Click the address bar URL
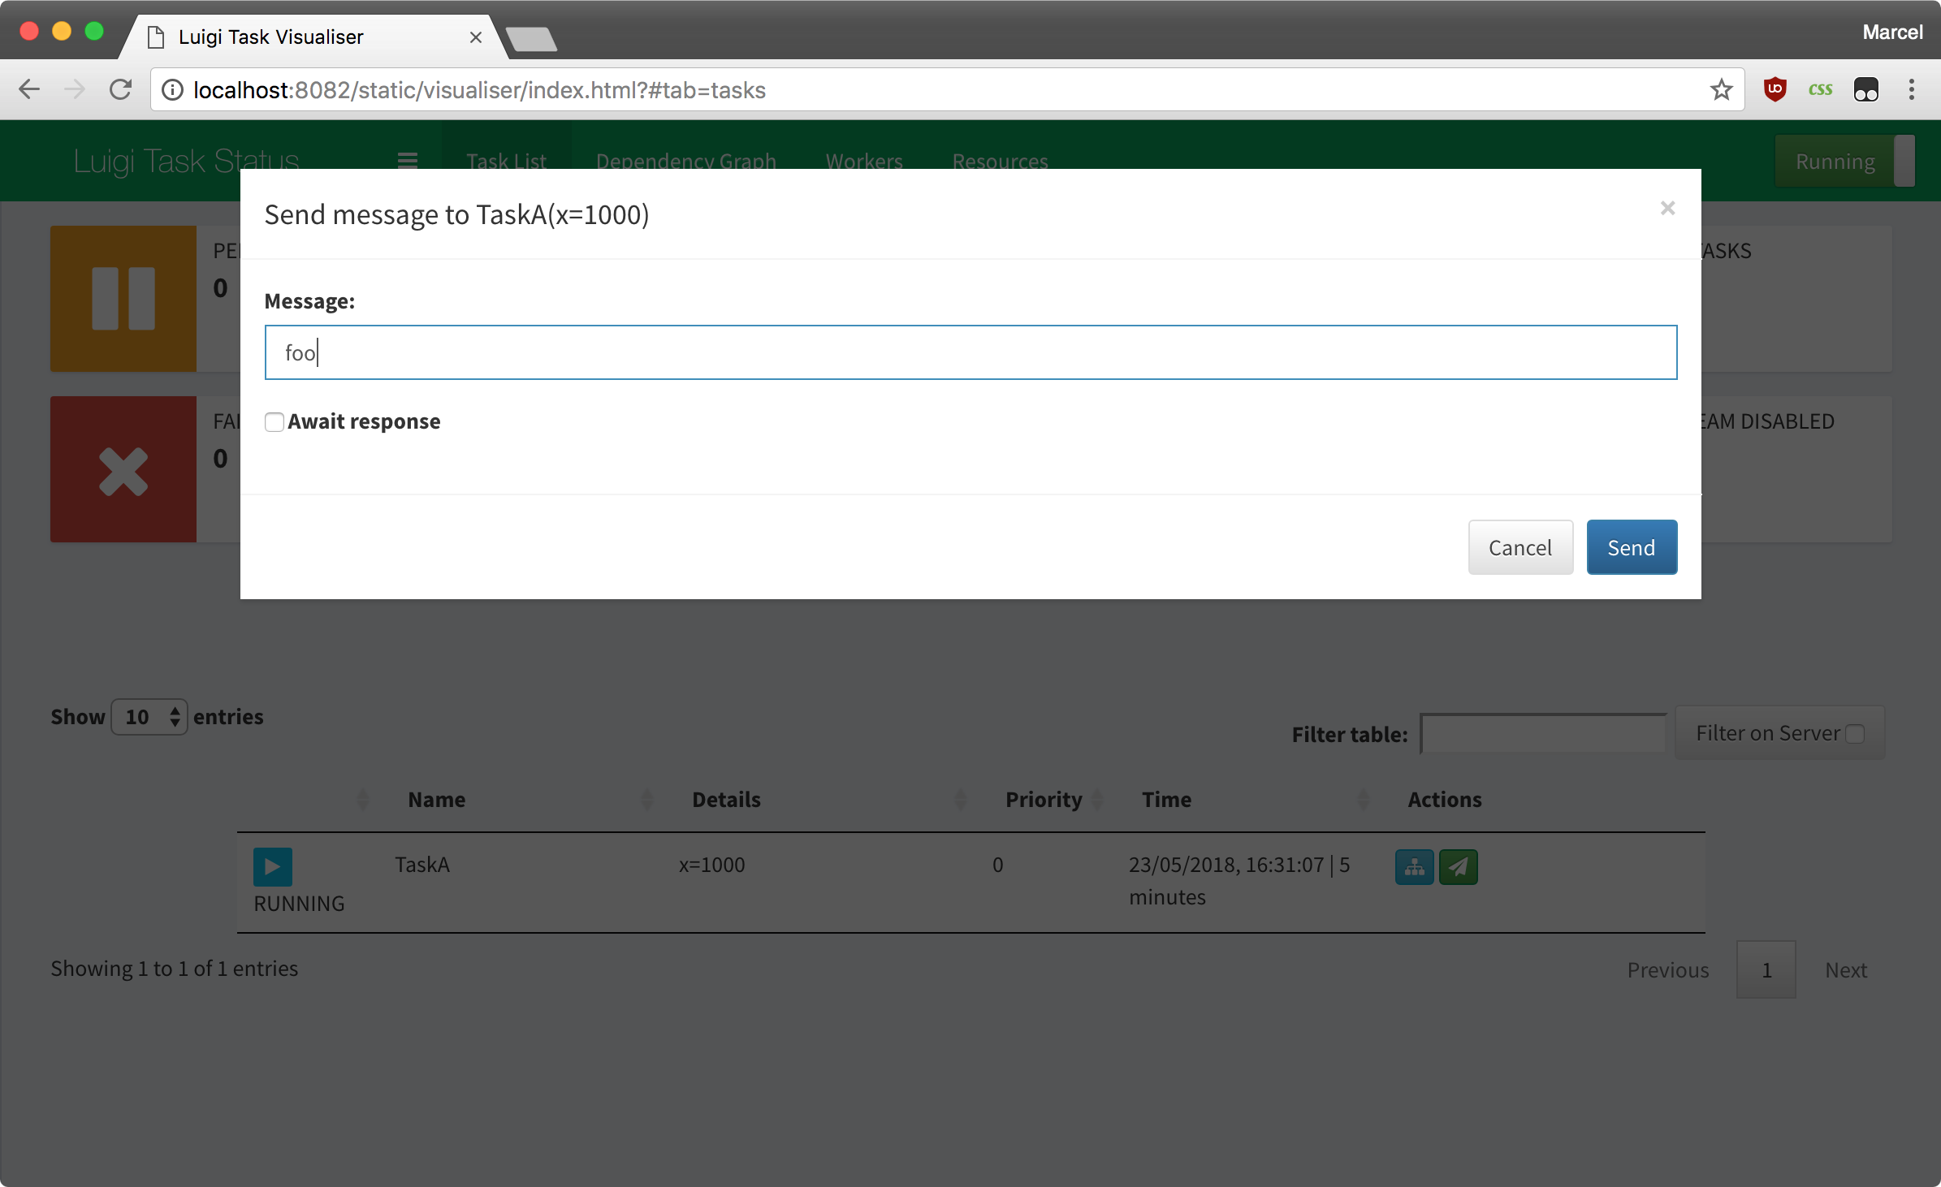The height and width of the screenshot is (1187, 1941). pyautogui.click(x=479, y=90)
